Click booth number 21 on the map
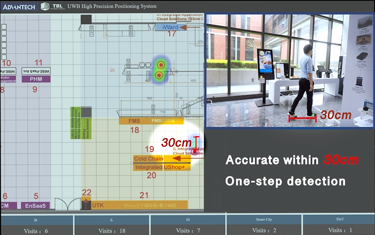This screenshot has height=235, width=375. tap(144, 195)
